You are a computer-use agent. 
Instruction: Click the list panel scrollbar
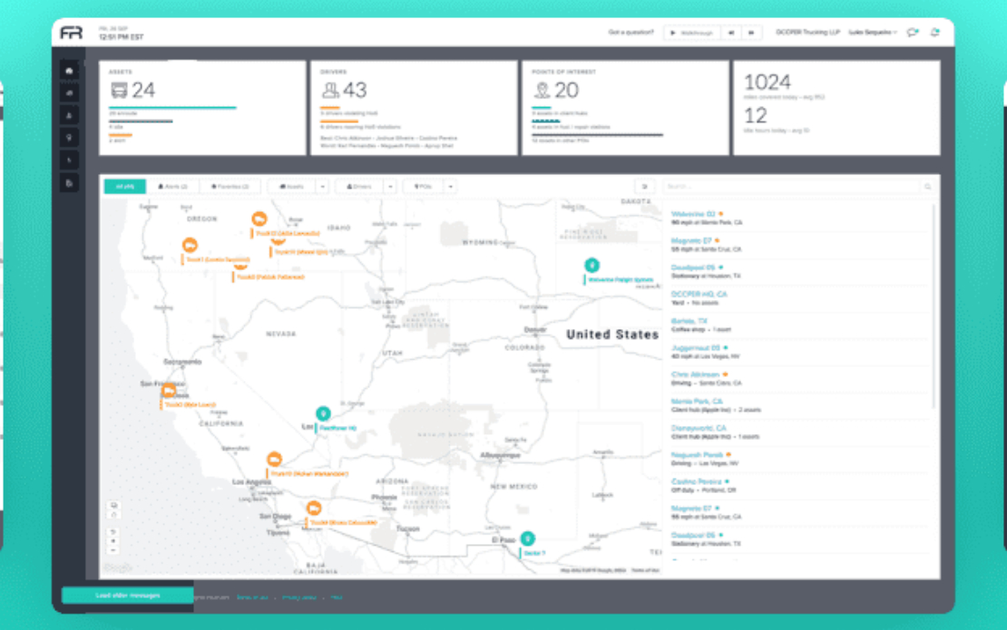tap(934, 305)
